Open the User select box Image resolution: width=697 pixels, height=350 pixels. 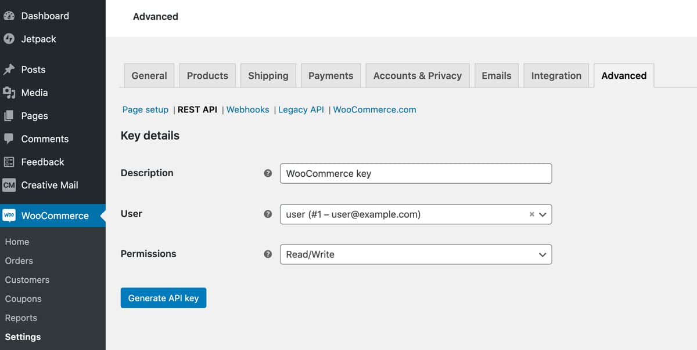416,214
